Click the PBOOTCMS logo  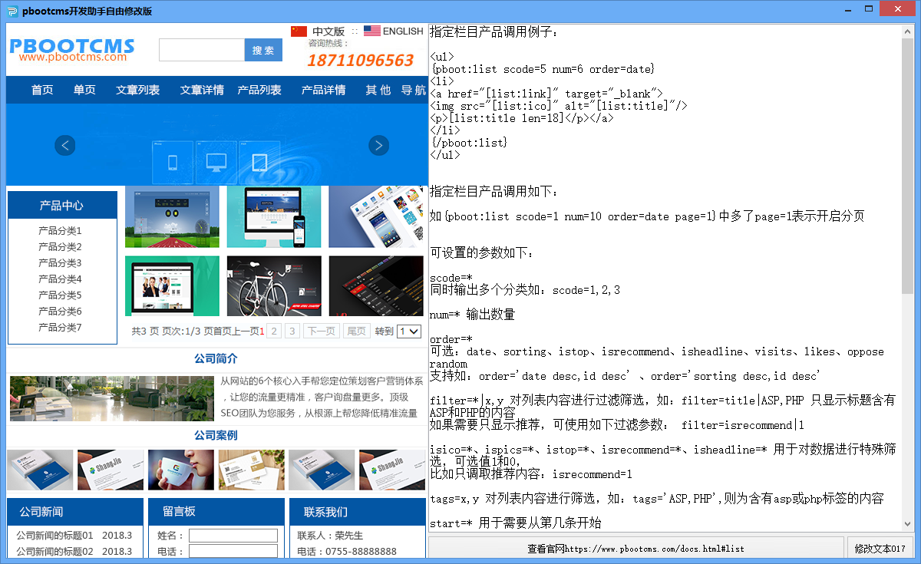[71, 49]
